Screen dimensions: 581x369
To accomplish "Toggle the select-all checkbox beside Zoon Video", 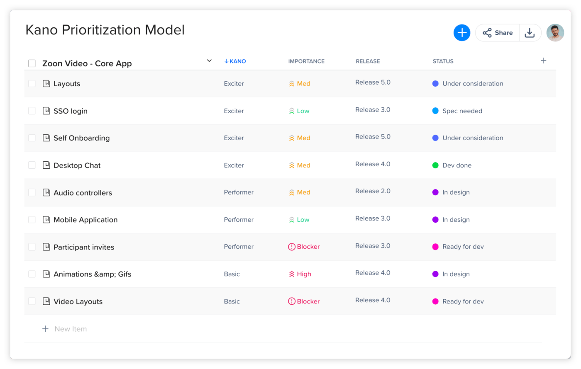I will pyautogui.click(x=32, y=63).
